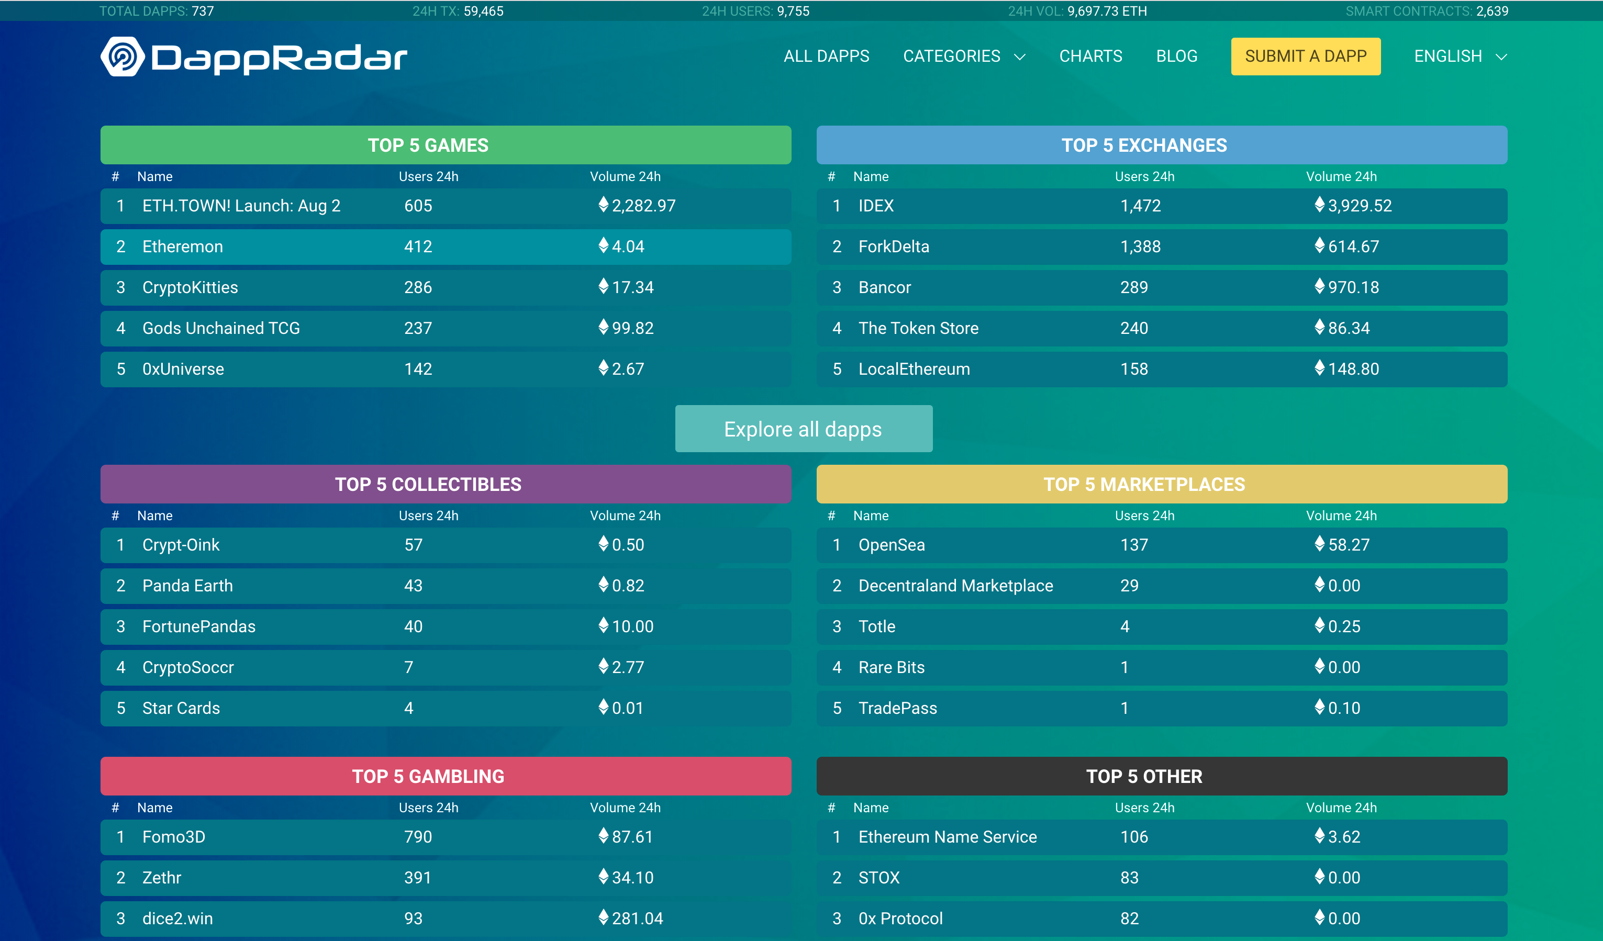Open dice2.win gambling entry
This screenshot has width=1603, height=941.
pyautogui.click(x=446, y=918)
